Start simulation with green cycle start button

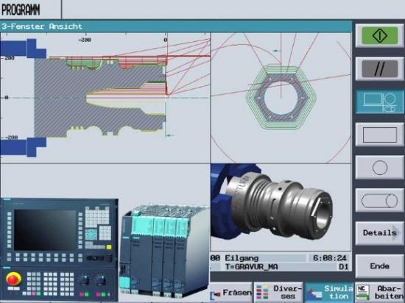(x=379, y=36)
